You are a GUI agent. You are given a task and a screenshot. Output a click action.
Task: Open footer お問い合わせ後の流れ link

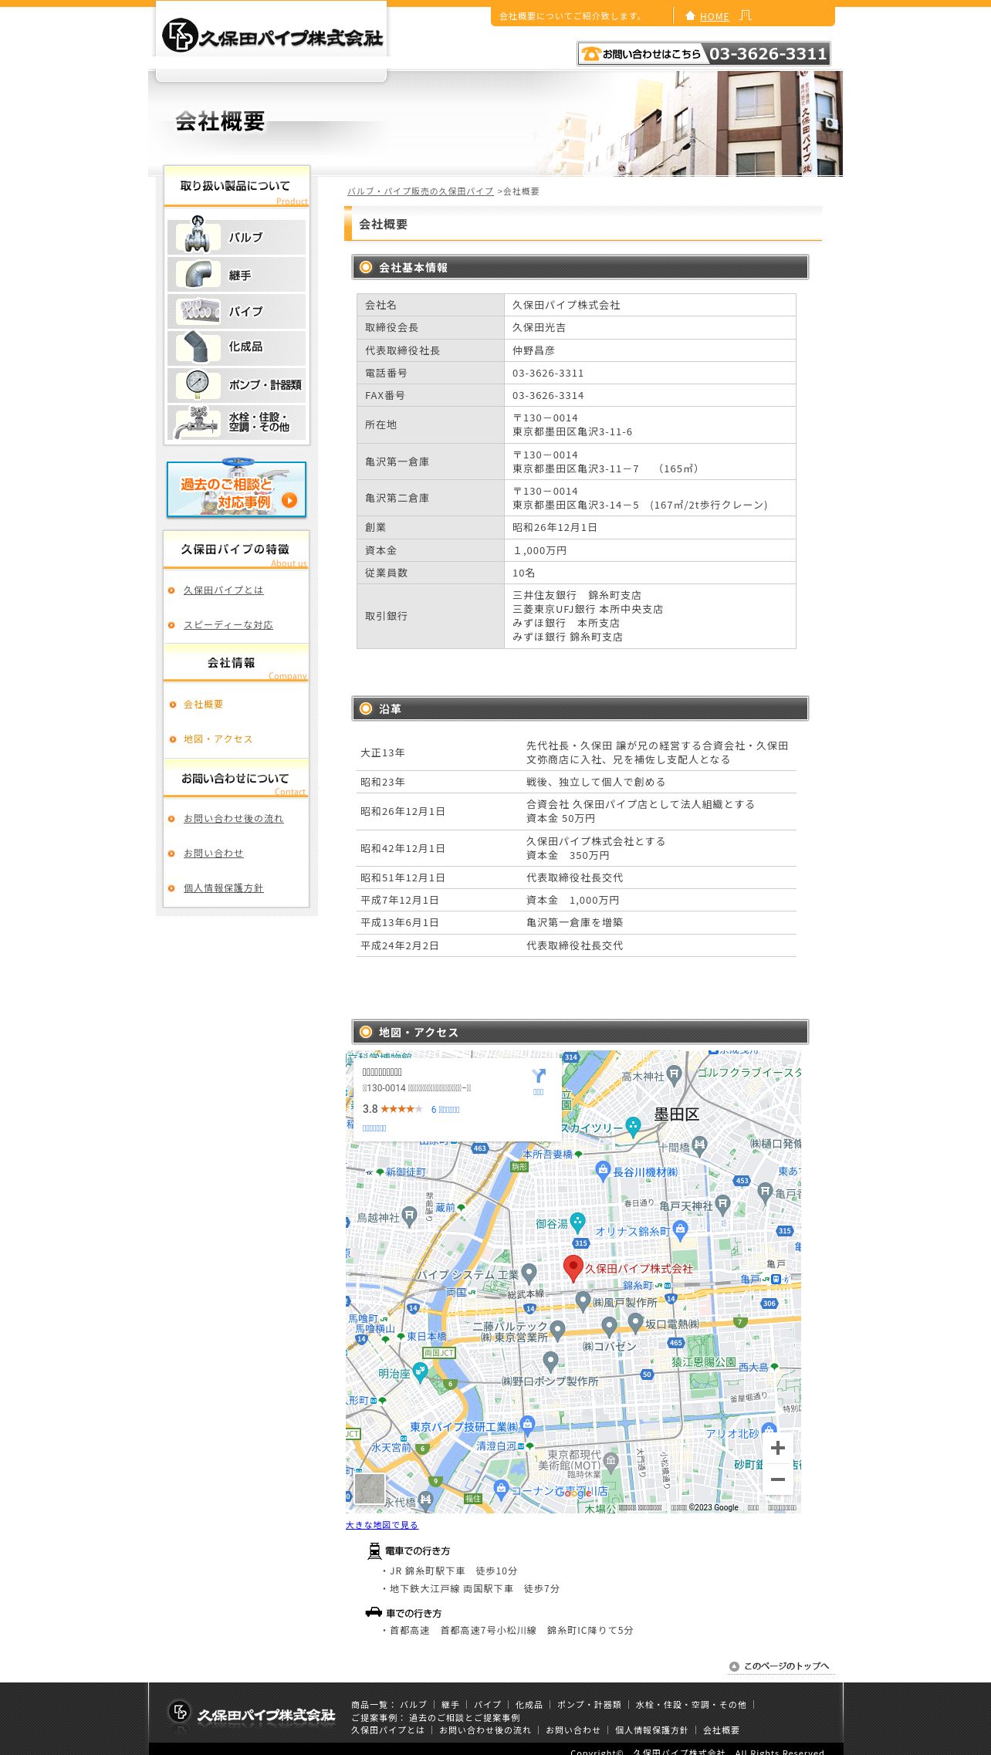pyautogui.click(x=485, y=1730)
